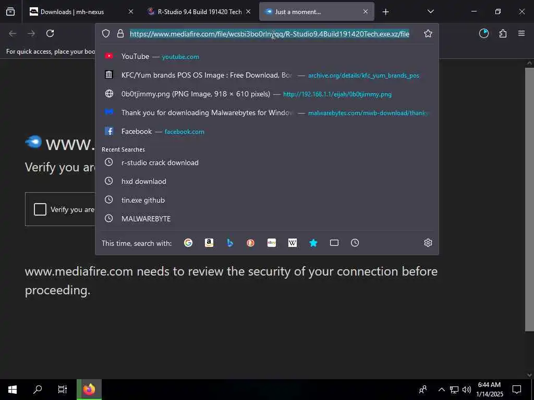This screenshot has height=400, width=534.
Task: Open Task View on the taskbar
Action: (x=63, y=390)
